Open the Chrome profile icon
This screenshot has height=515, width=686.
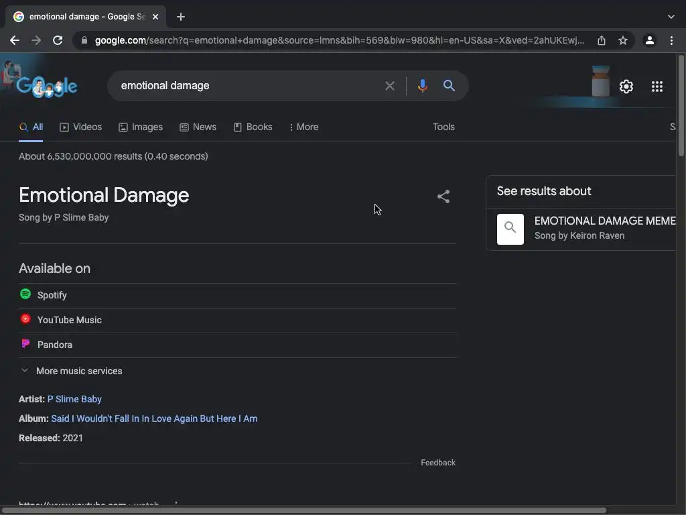650,40
